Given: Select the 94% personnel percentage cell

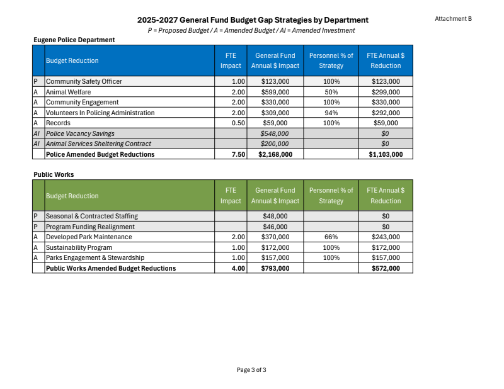Looking at the screenshot, I should [x=331, y=113].
